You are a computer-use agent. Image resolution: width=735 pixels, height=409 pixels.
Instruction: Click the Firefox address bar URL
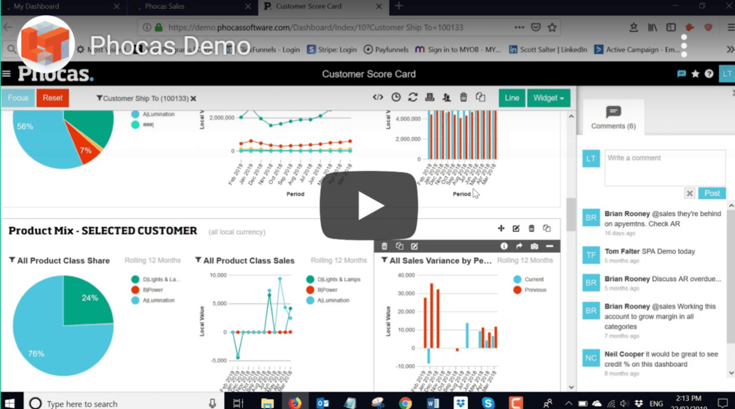point(315,27)
